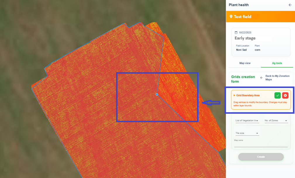The image size is (295, 178).
Task: Select the Ag tools tab
Action: tap(277, 63)
